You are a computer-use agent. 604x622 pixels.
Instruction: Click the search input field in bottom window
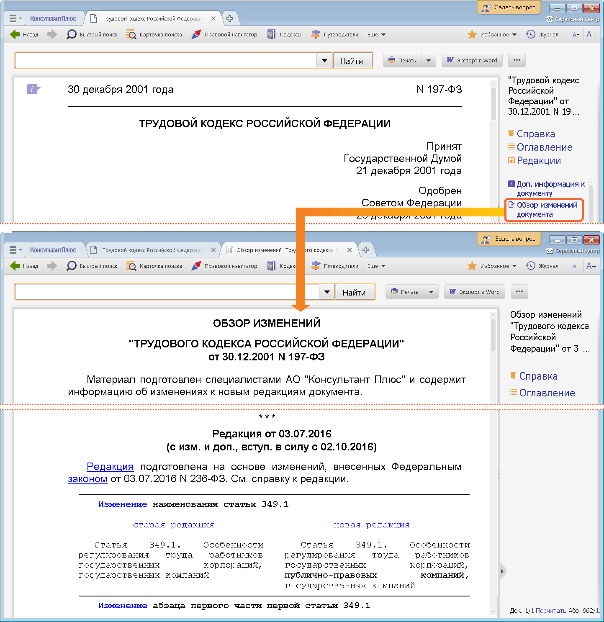[x=167, y=292]
